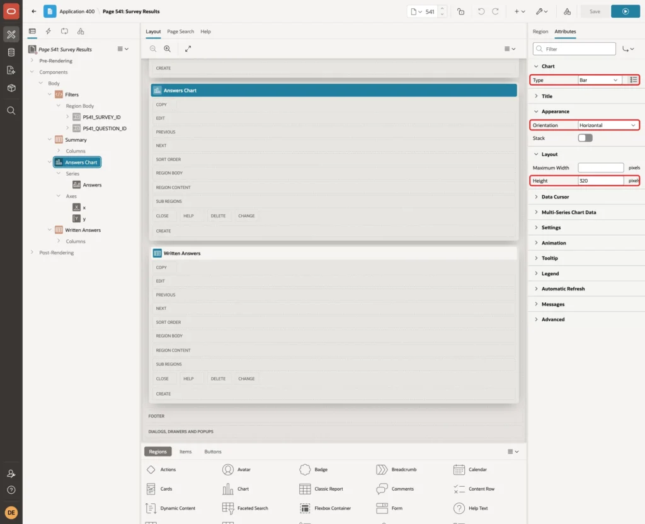Expand the Legend section
This screenshot has width=645, height=524.
pos(550,273)
